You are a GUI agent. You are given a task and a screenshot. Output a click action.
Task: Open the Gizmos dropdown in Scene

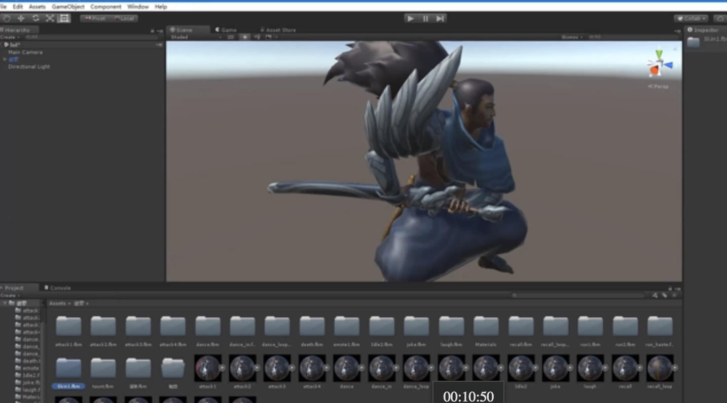tap(572, 37)
